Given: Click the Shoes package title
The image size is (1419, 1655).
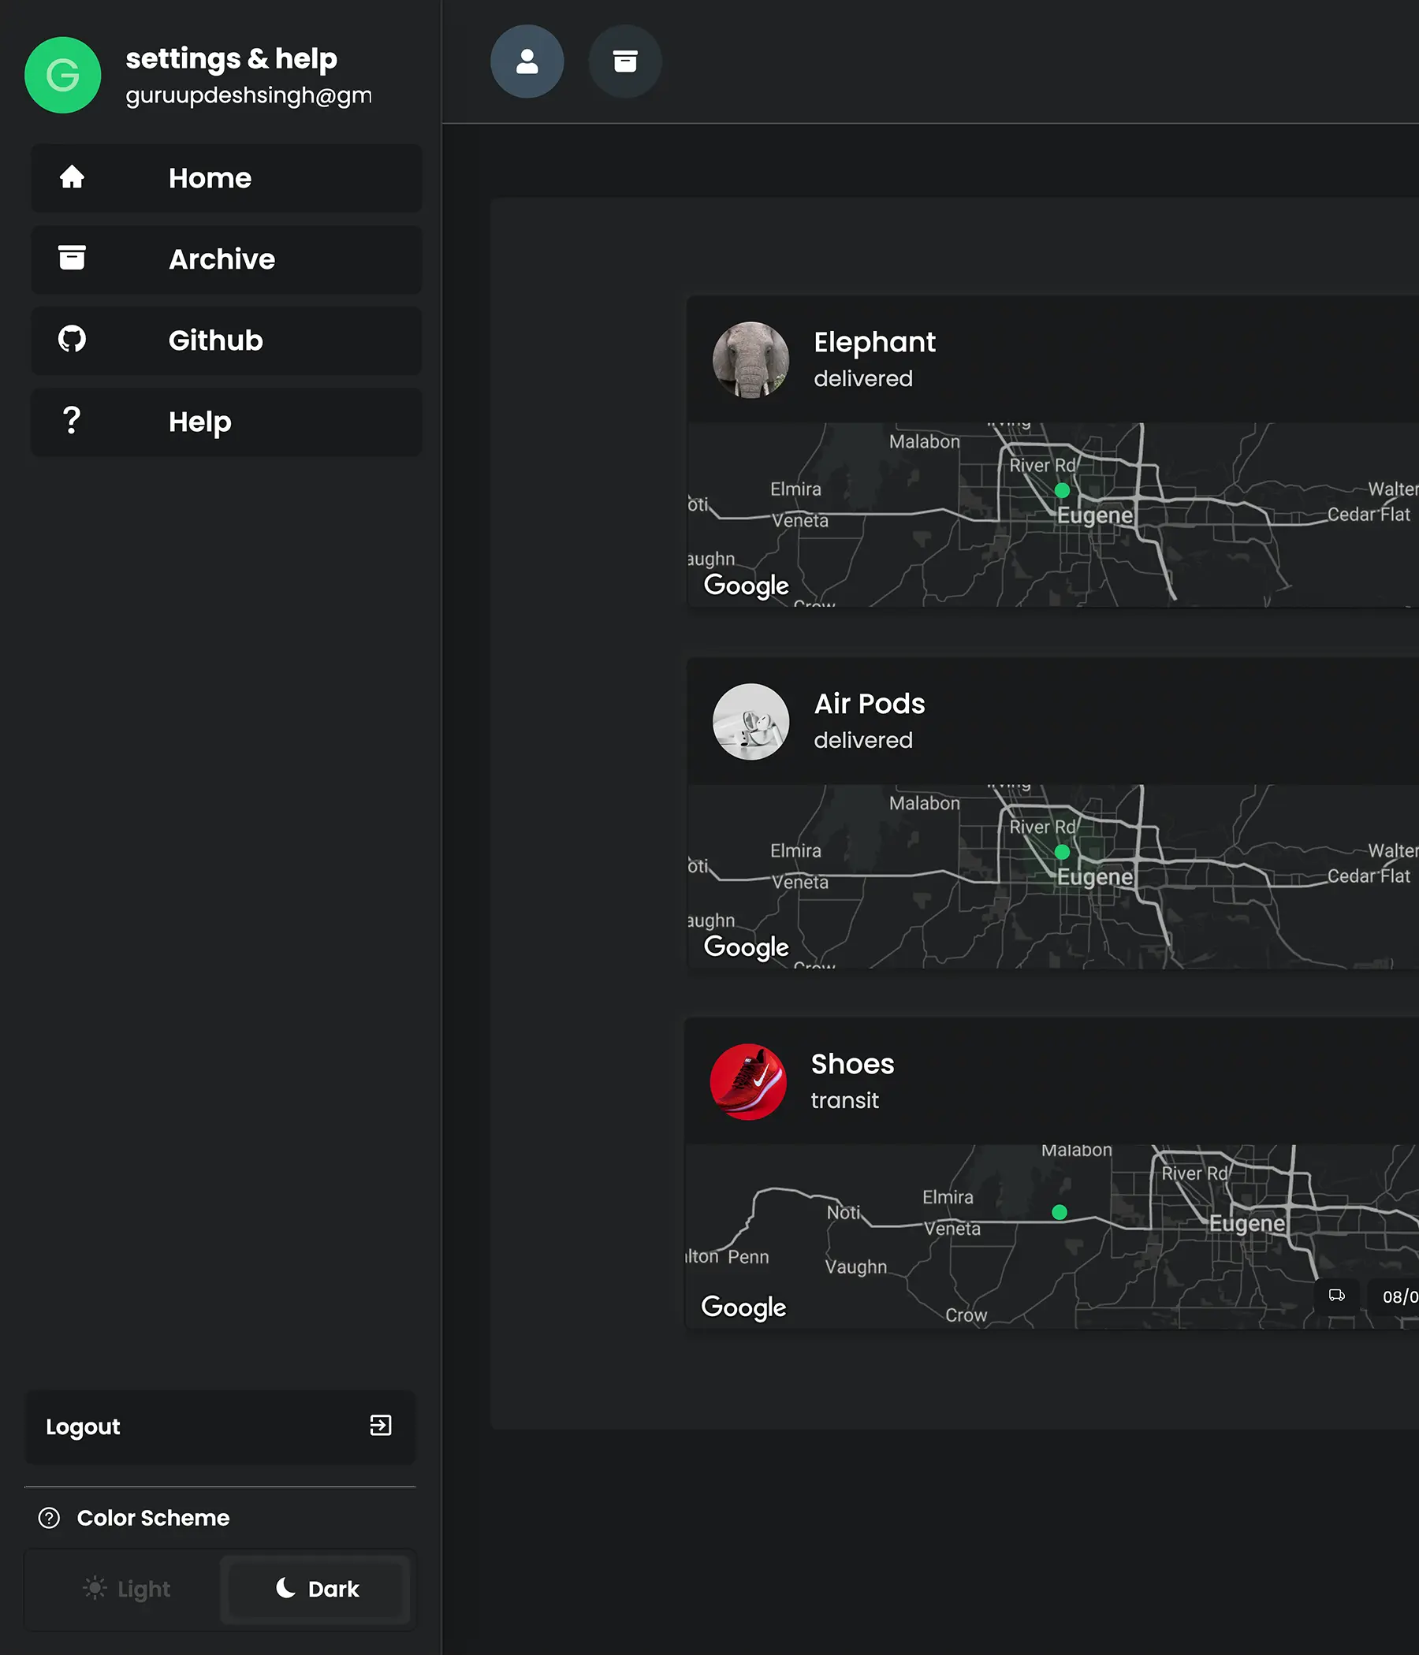Looking at the screenshot, I should (x=852, y=1064).
